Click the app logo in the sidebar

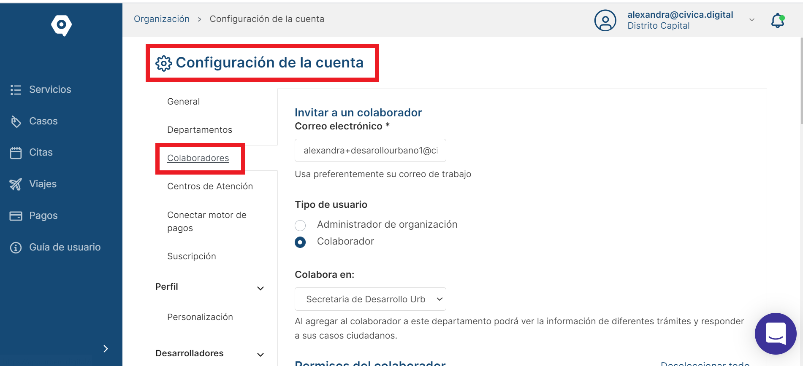61,25
